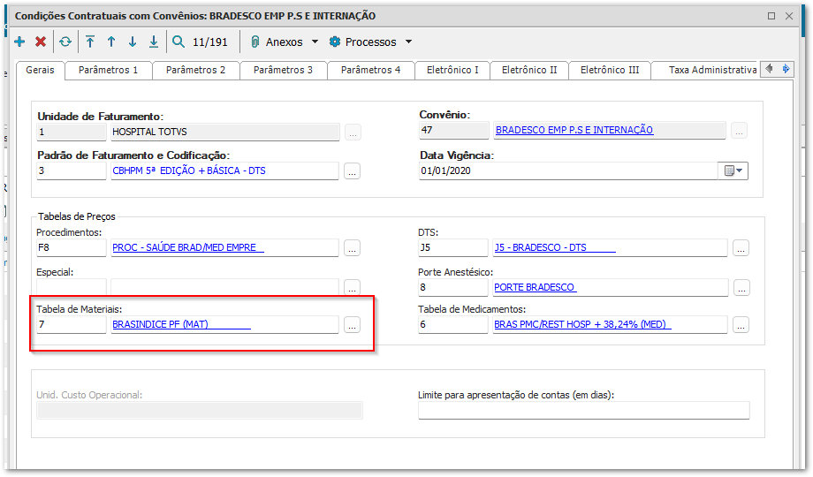Image resolution: width=813 pixels, height=477 pixels.
Task: Click the Padrão de Faturamento code field
Action: (71, 170)
